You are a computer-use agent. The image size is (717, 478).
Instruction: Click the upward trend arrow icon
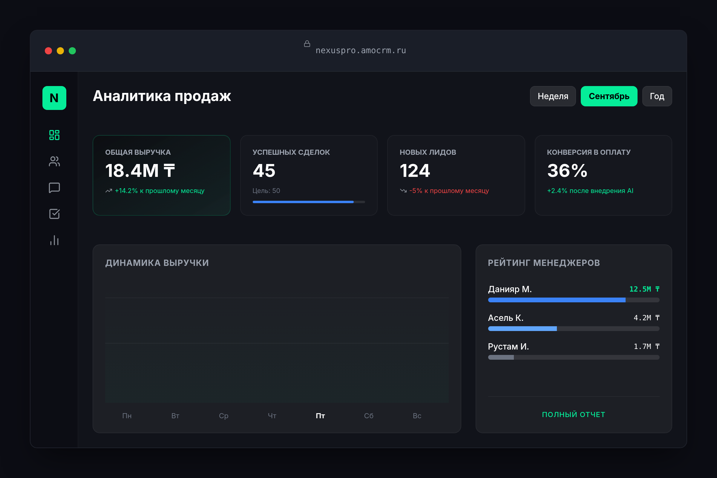tap(109, 191)
